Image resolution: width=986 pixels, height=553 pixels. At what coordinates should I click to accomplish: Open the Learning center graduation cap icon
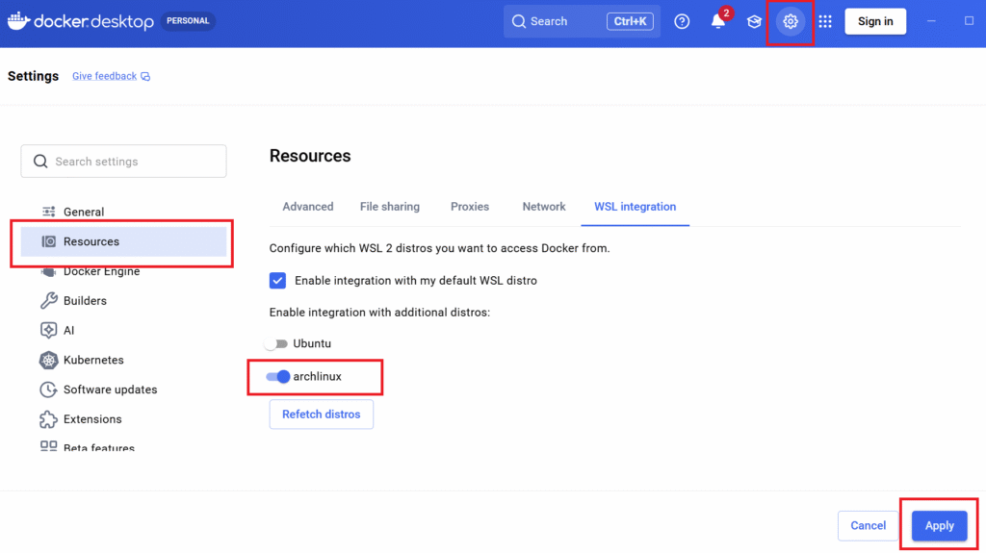755,21
